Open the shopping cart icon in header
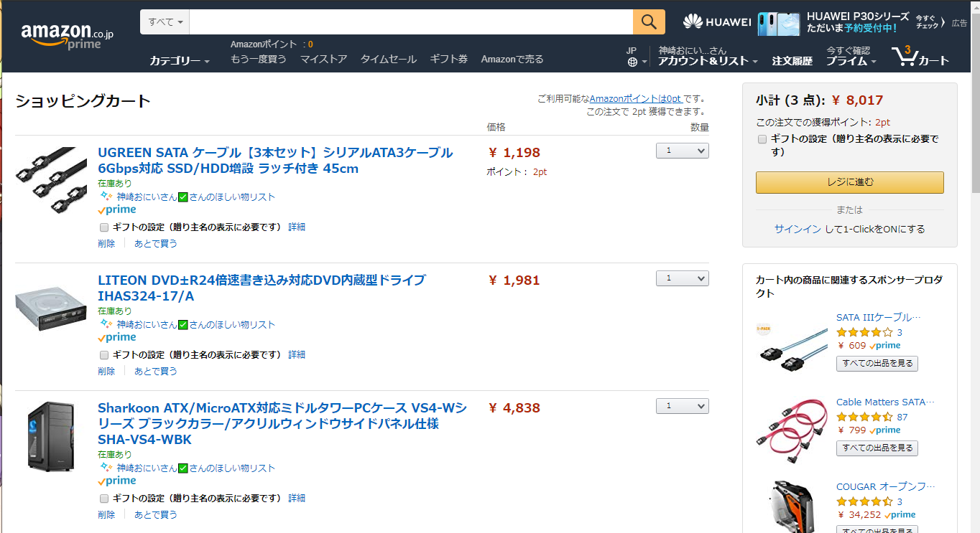980x533 pixels. pos(907,56)
